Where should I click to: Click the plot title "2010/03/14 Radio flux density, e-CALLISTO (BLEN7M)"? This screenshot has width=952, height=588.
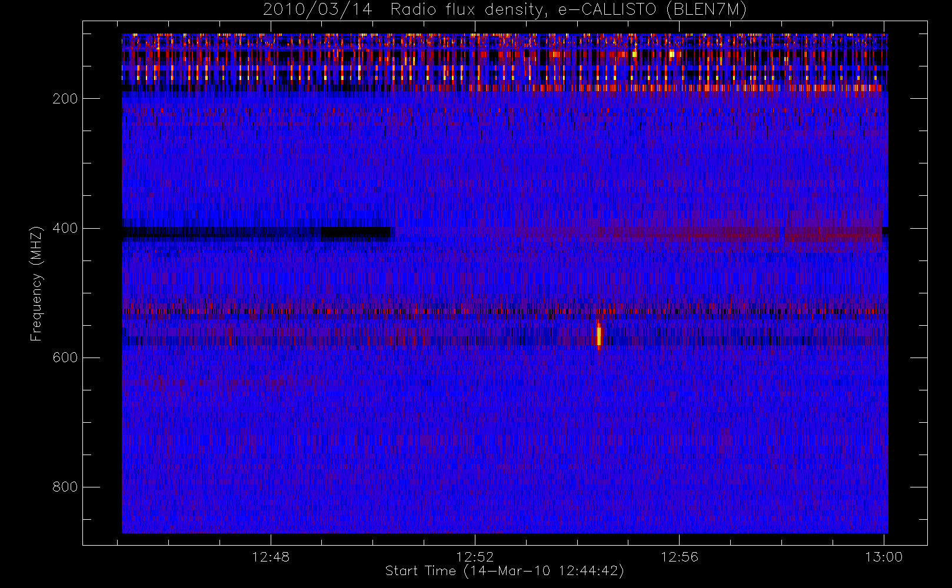coord(504,10)
